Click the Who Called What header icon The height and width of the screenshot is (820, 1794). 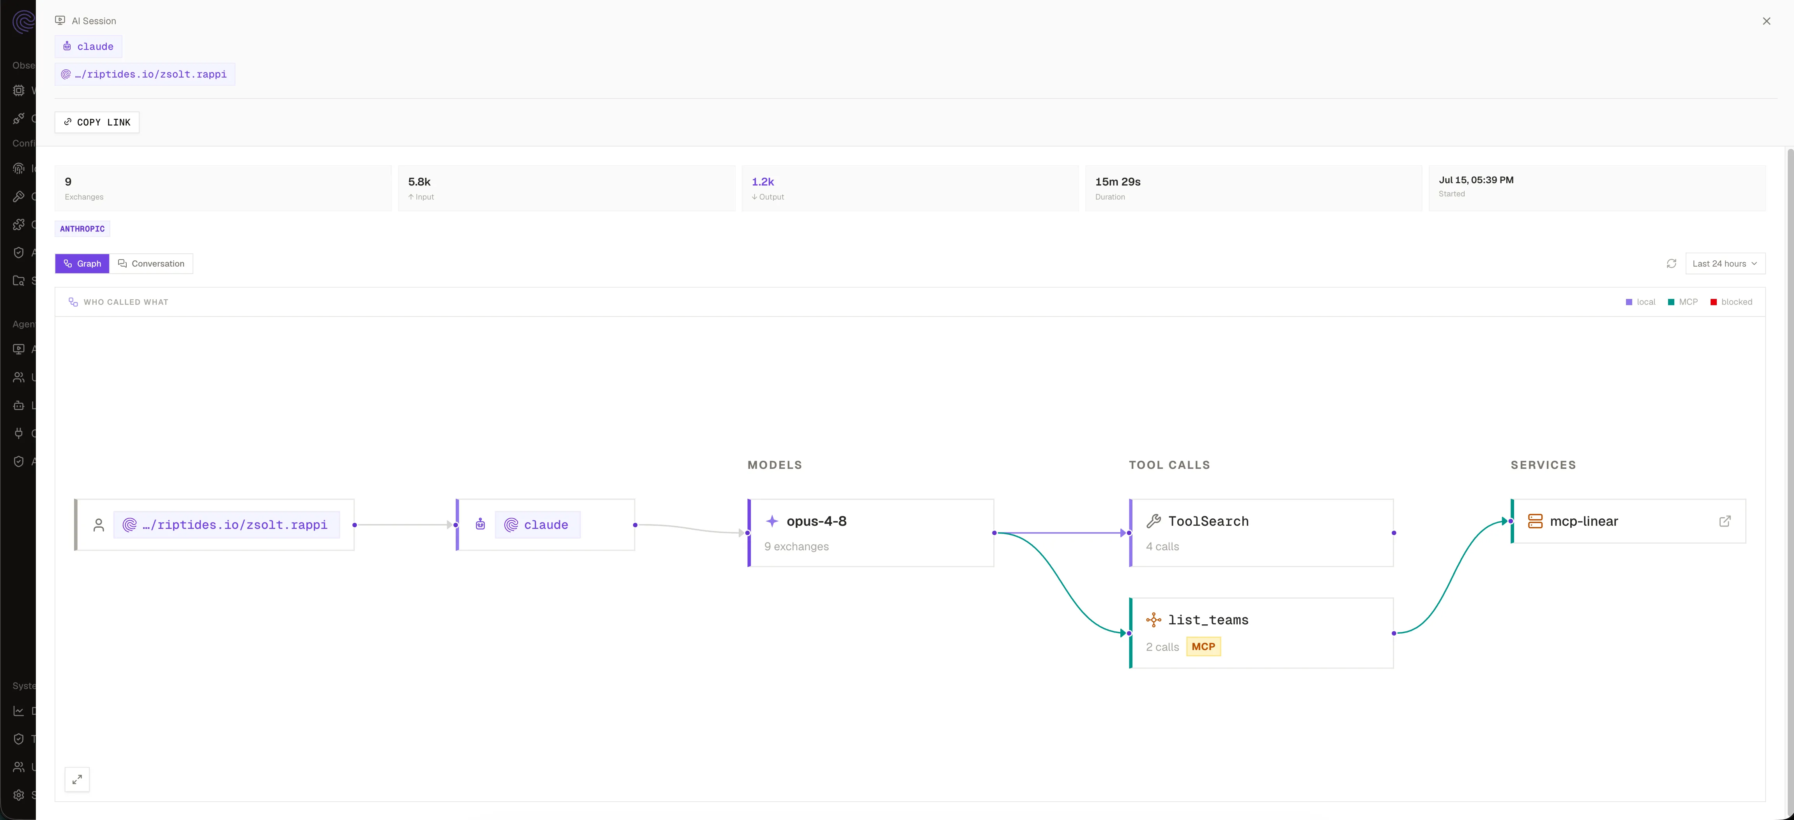73,302
